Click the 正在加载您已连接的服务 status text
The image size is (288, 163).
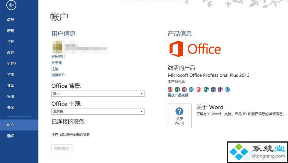coord(70,135)
